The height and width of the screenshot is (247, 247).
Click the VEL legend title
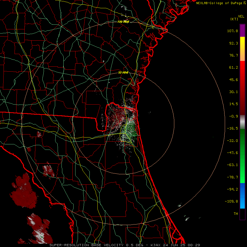pos(241,16)
